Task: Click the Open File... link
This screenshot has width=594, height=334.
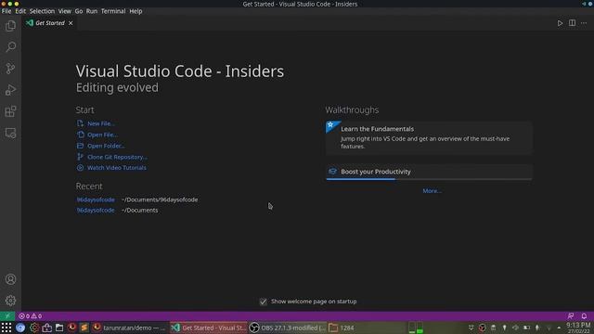Action: tap(102, 135)
